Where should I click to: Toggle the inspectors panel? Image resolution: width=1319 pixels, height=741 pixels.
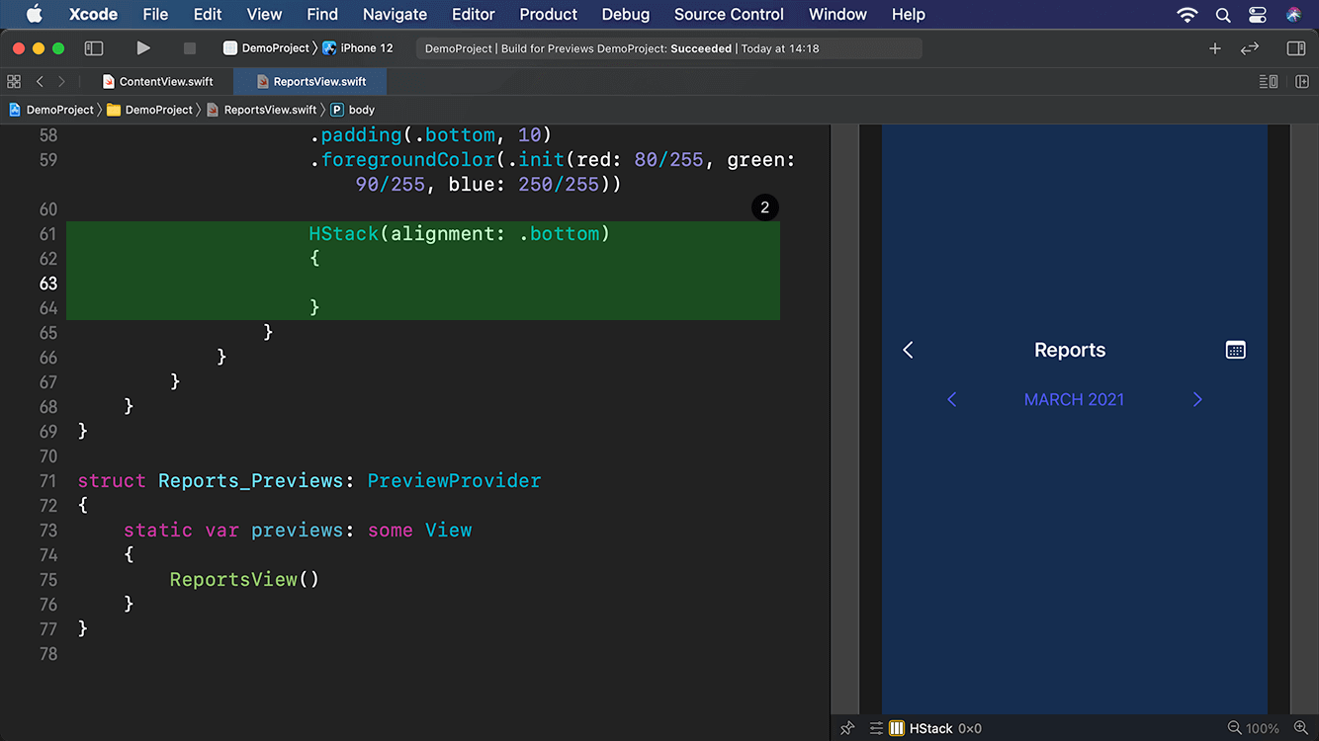click(1296, 47)
